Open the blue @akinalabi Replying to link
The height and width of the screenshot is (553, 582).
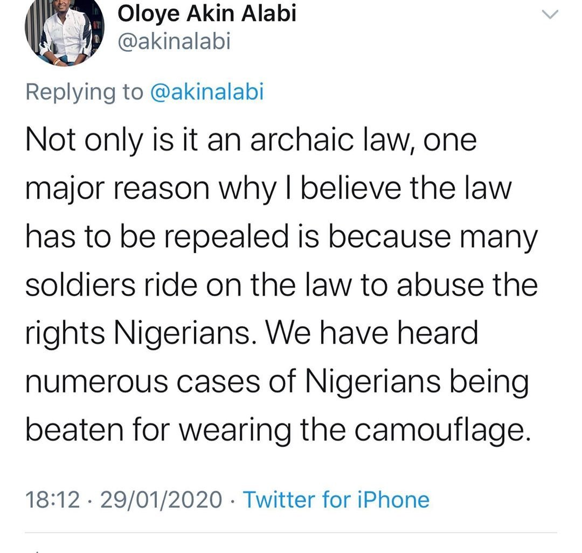pyautogui.click(x=207, y=92)
